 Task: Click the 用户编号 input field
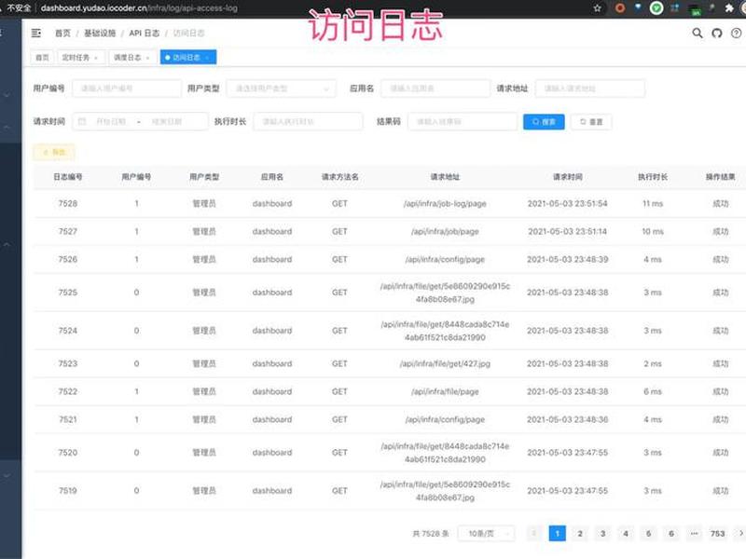[x=127, y=89]
